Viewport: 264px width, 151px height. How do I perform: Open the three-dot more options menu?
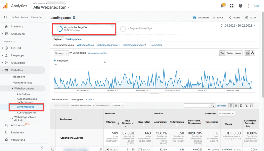(249, 6)
